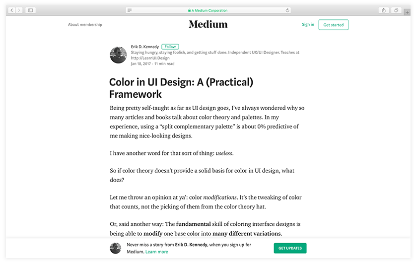Sign in to Medium

pyautogui.click(x=308, y=24)
